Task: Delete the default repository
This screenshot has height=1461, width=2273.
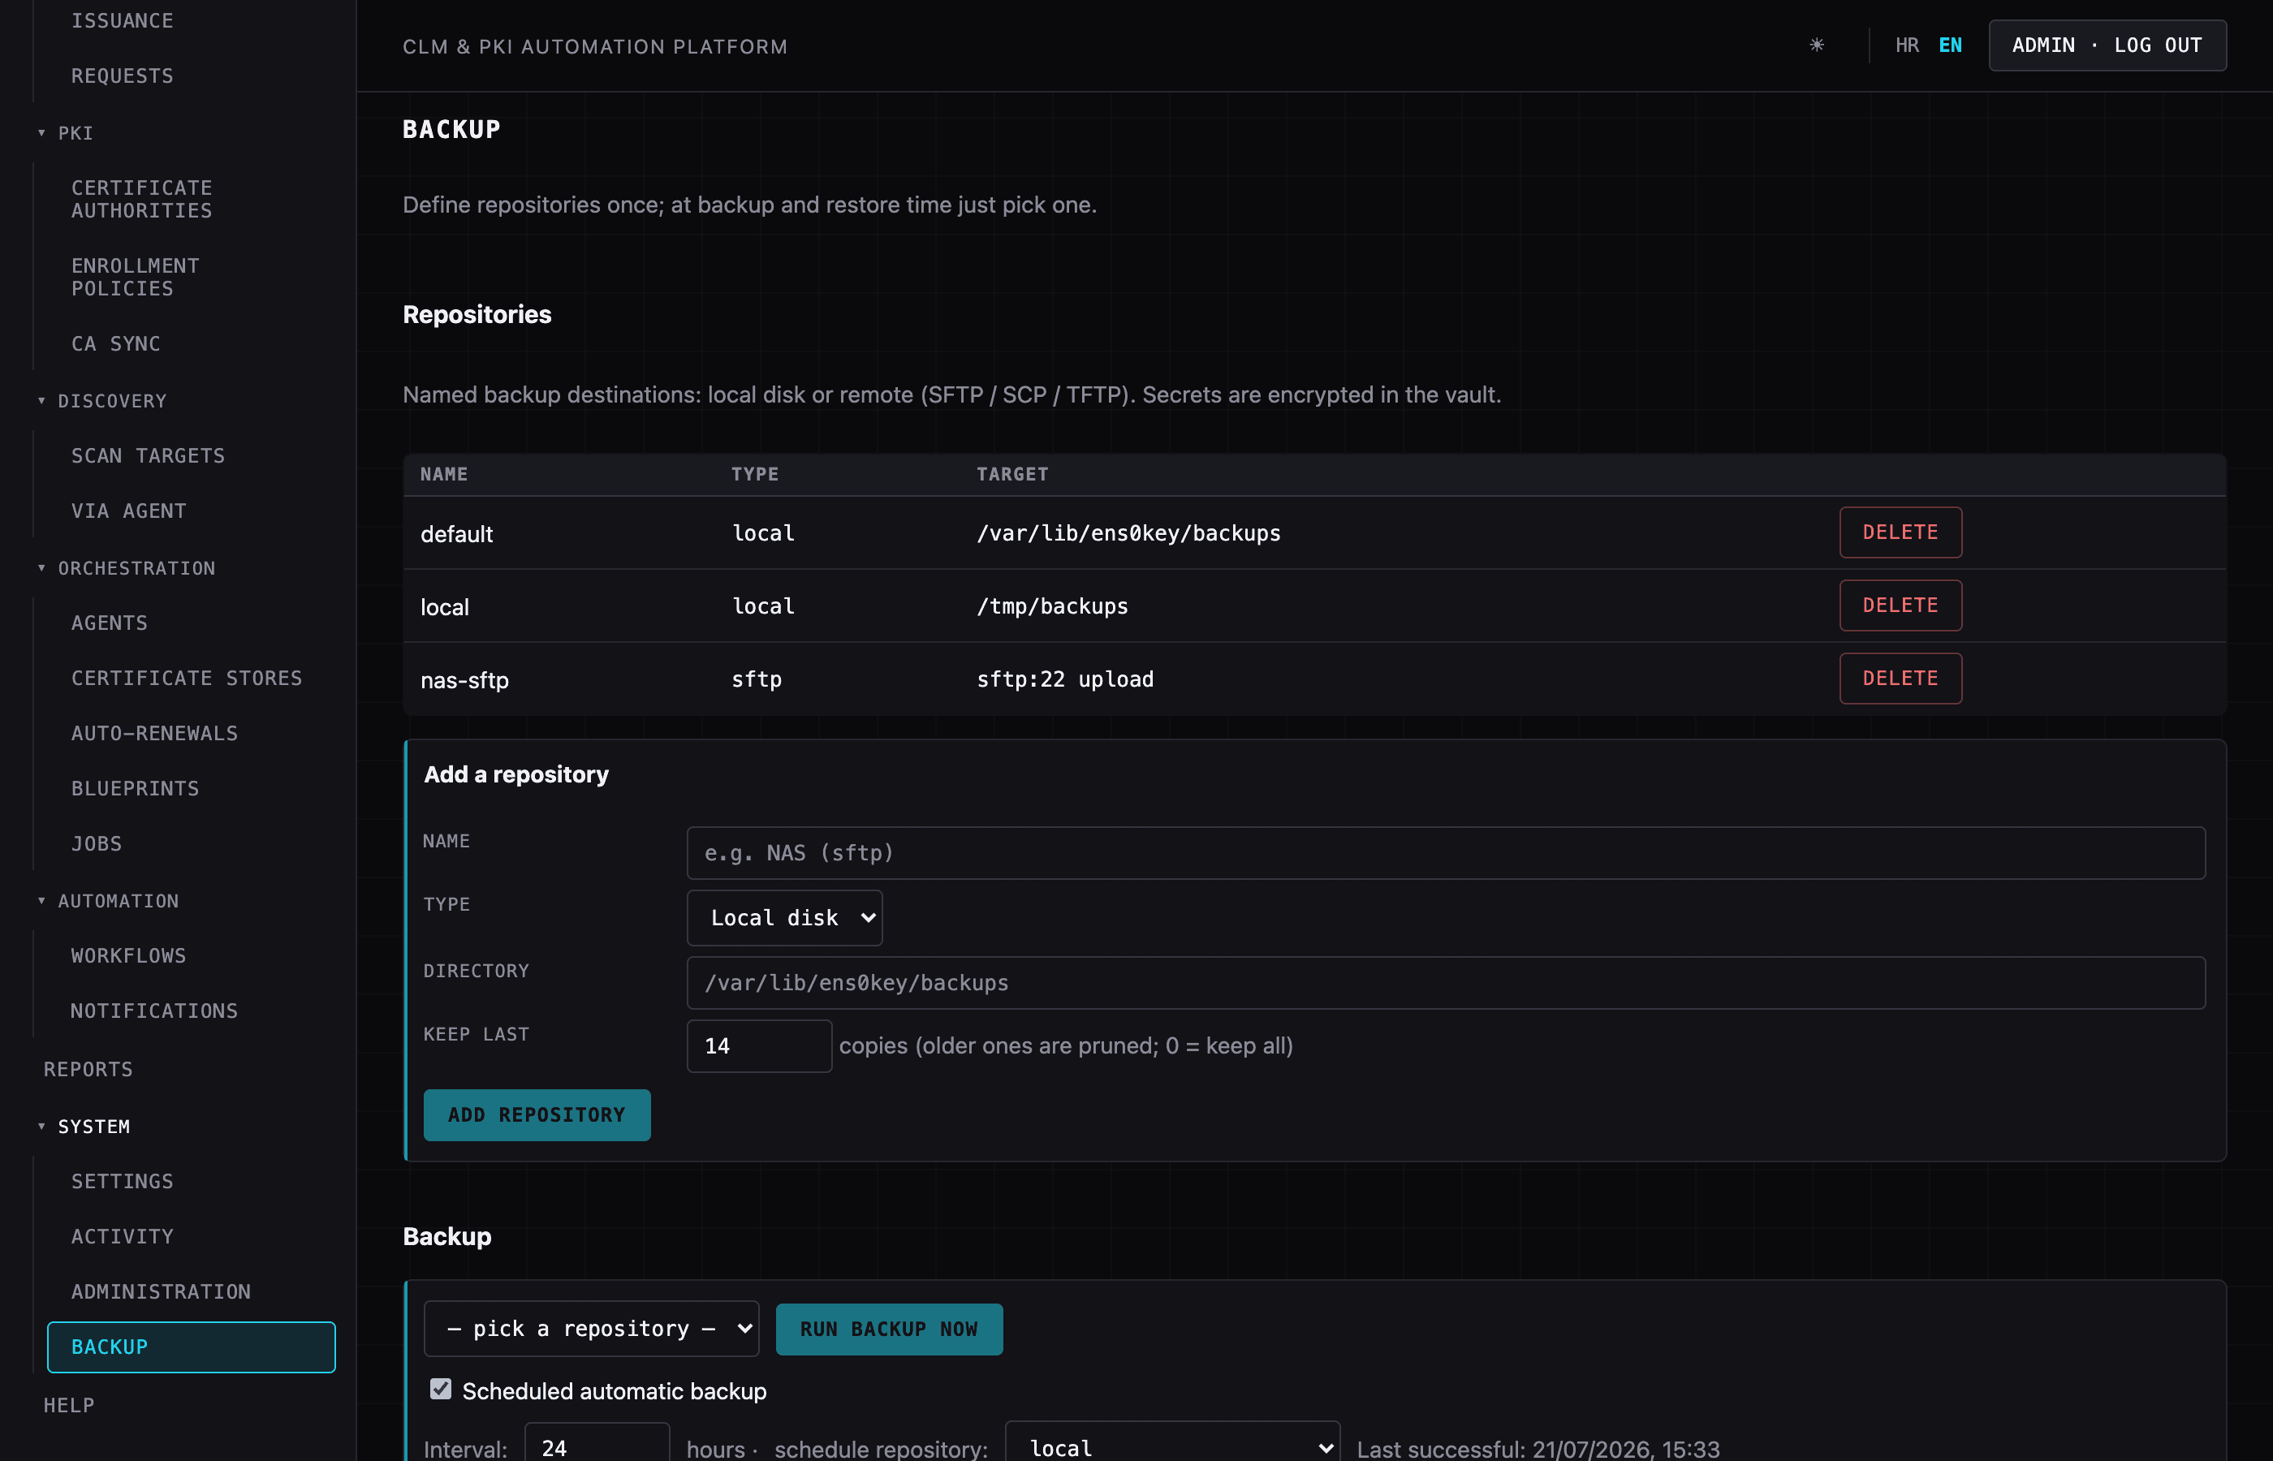Action: [x=1900, y=532]
